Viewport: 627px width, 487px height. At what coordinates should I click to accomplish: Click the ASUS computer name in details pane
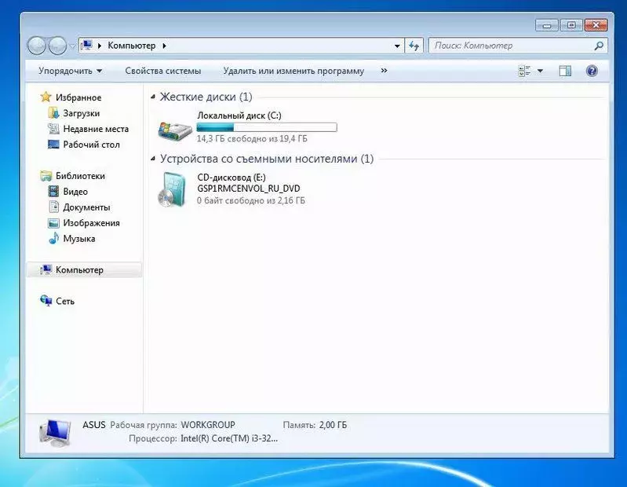(x=94, y=425)
